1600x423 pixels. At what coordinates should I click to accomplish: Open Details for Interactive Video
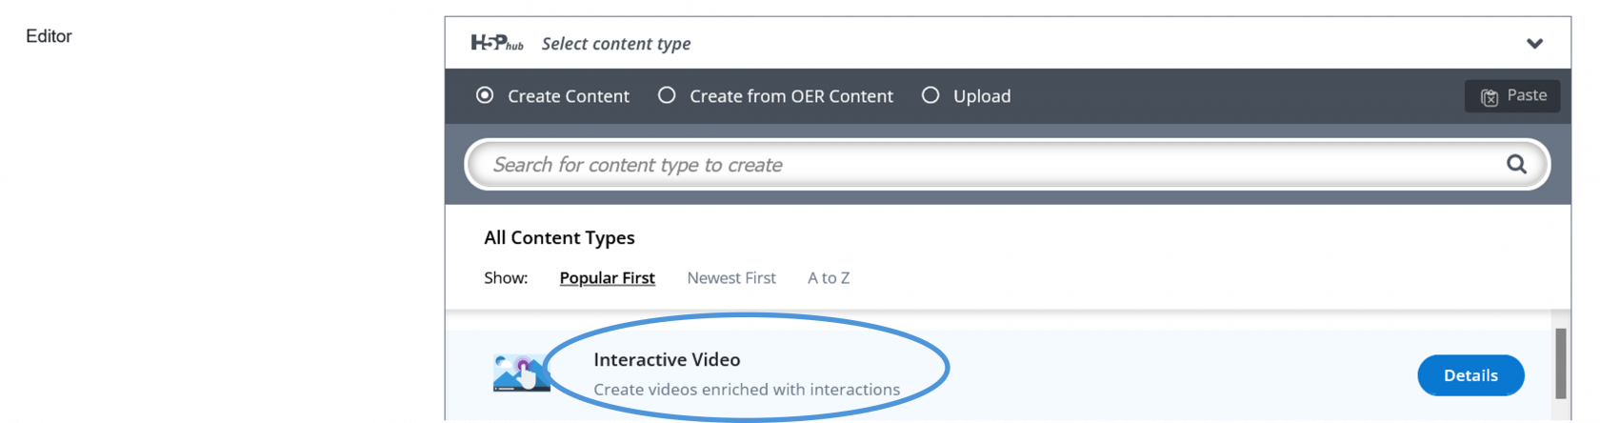[x=1470, y=375]
